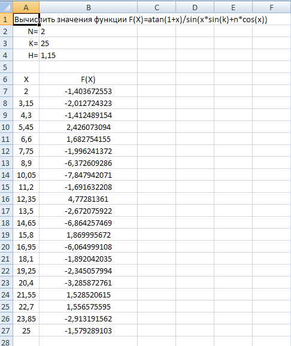Select column B header
The image size is (291, 346).
click(x=88, y=8)
